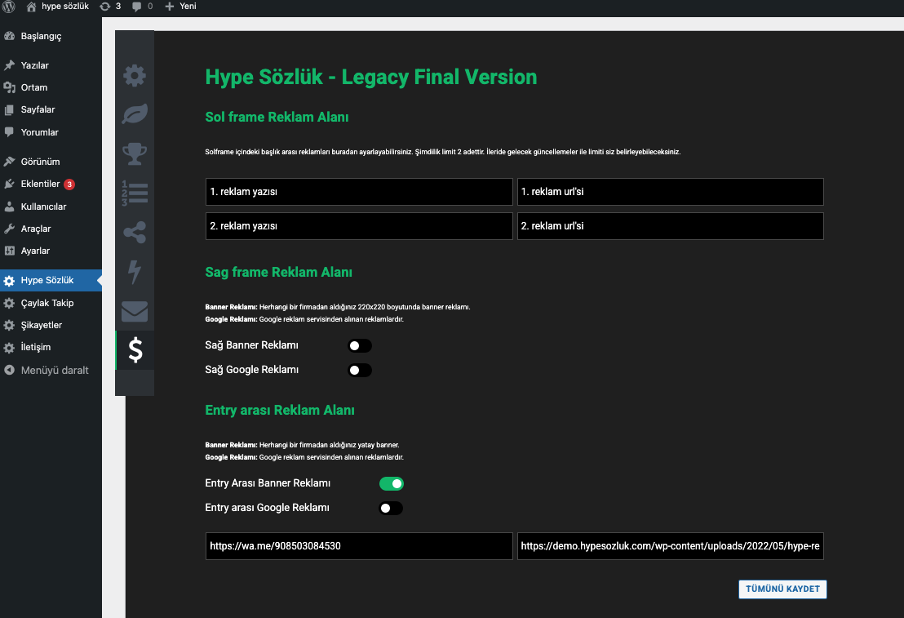Open the share icon settings tab
Viewport: 904px width, 618px height.
click(x=135, y=232)
